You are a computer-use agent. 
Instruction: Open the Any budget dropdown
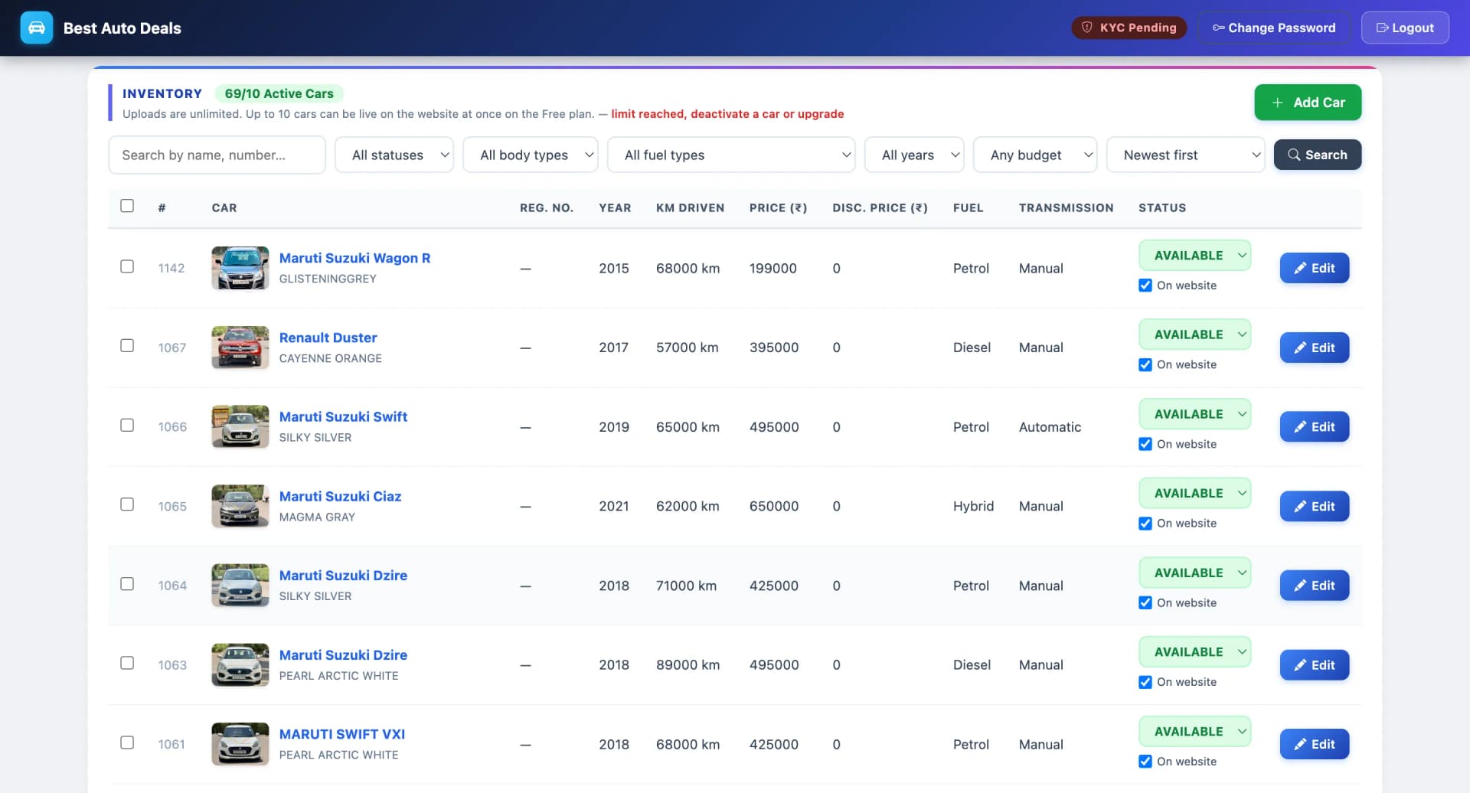click(x=1035, y=155)
